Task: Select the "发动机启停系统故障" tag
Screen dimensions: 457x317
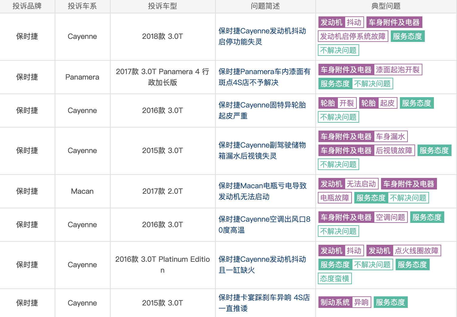Action: click(353, 36)
